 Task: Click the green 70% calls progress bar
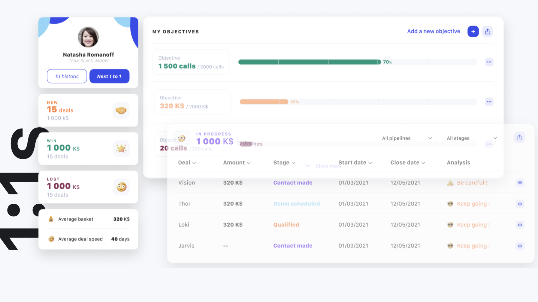(309, 62)
